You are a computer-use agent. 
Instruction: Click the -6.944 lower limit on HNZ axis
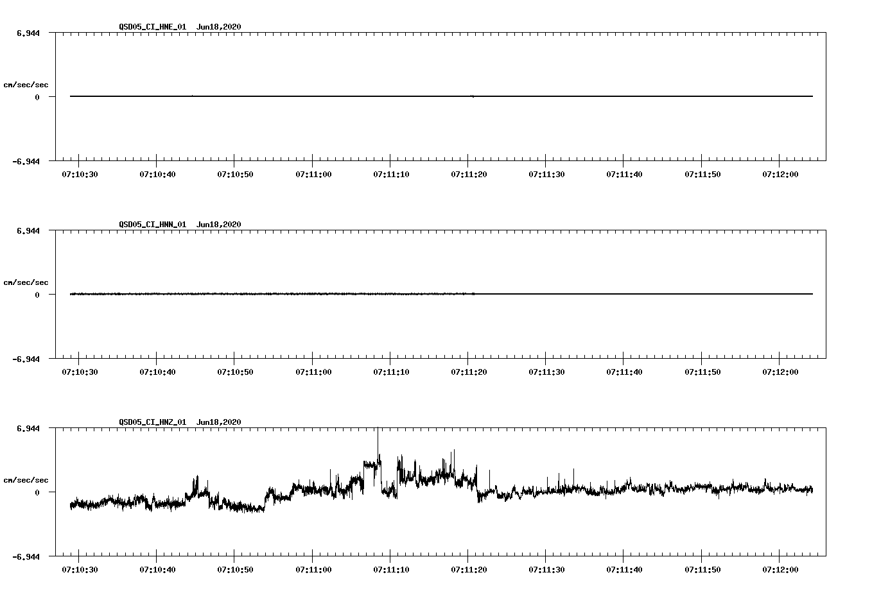click(26, 557)
